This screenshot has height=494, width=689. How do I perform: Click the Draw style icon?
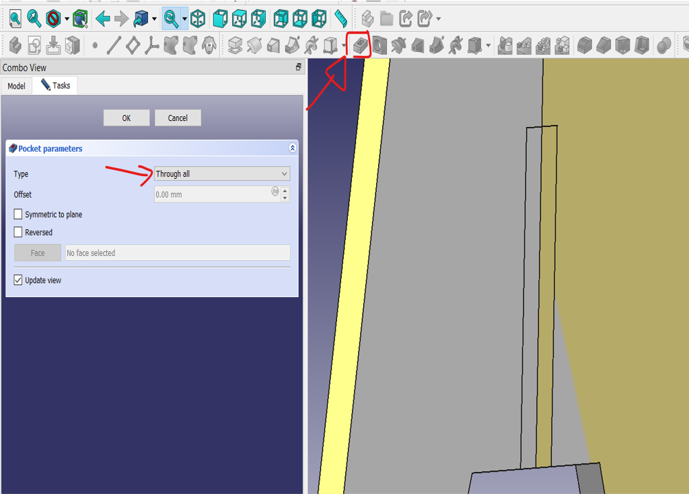pos(54,19)
